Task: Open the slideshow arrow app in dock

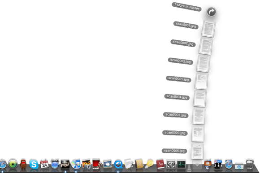Action: [108, 164]
